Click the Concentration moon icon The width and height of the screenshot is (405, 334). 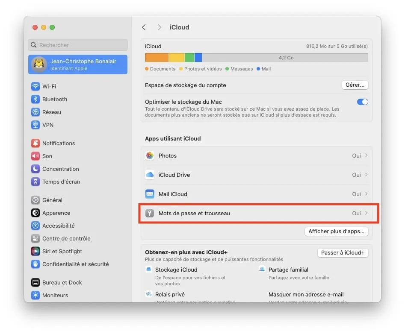35,169
